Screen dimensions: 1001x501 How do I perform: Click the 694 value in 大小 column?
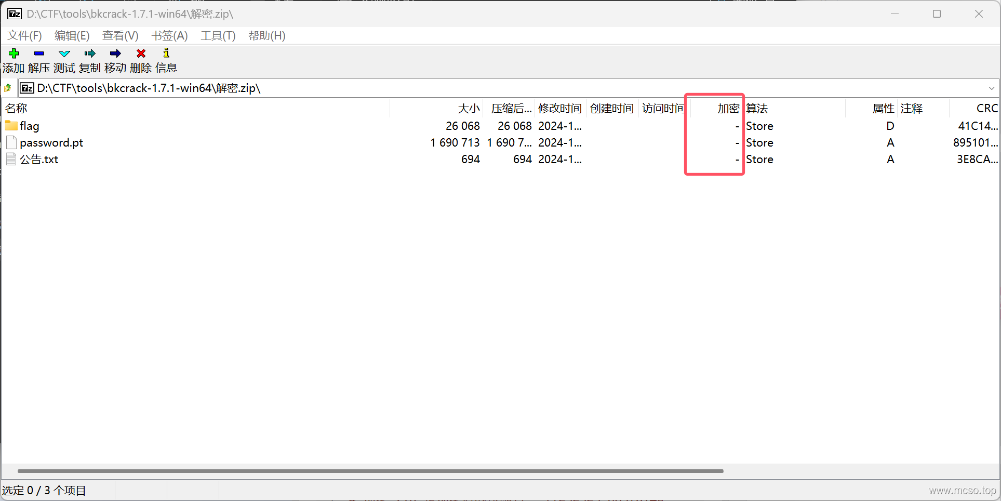click(x=471, y=159)
